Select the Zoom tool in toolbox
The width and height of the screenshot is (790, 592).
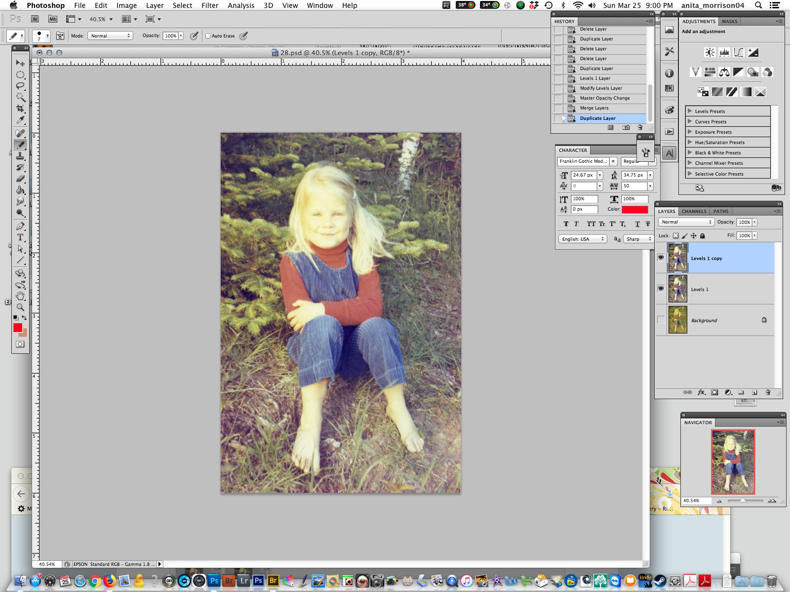20,307
